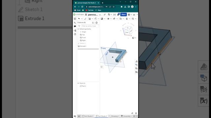Open the Gmail bookmark
The height and width of the screenshot is (118, 211).
coord(77,10)
